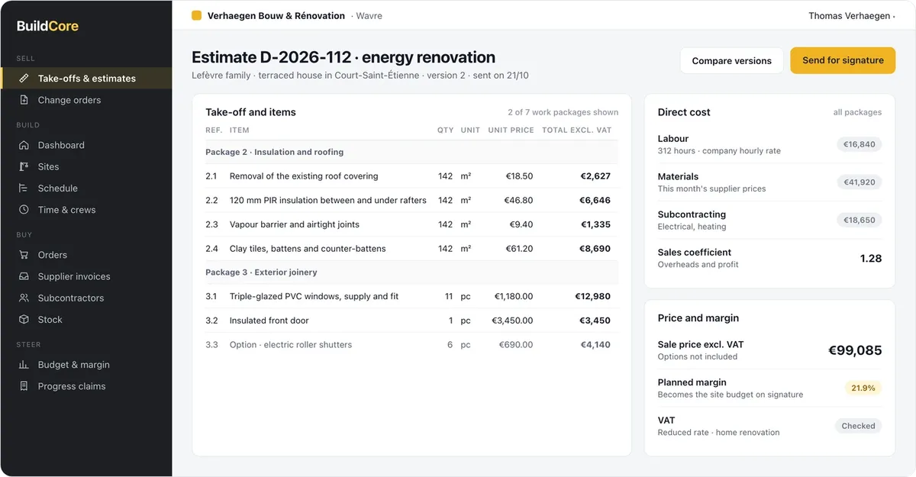The image size is (916, 477).
Task: Click the optional shutters total €4,140
Action: (x=595, y=344)
